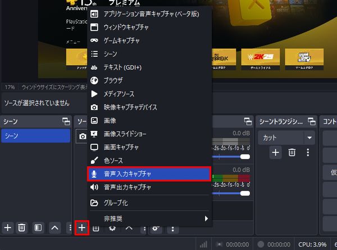This screenshot has width=337, height=250.
Task: Open the Scenes toolbar three-dot menu
Action: pyautogui.click(x=70, y=228)
